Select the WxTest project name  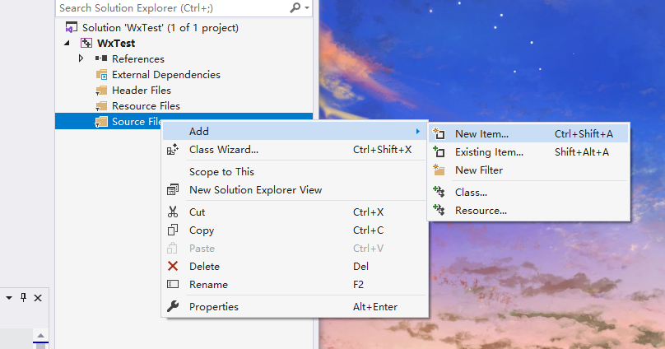tap(116, 44)
